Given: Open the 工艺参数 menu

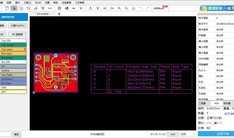Looking at the screenshot, I should (80, 3).
